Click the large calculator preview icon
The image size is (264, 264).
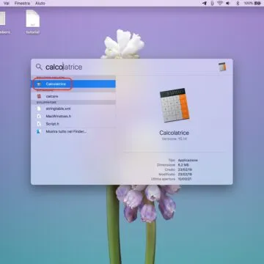point(175,106)
